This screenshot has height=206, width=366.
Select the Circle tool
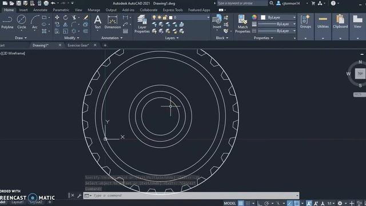22,22
